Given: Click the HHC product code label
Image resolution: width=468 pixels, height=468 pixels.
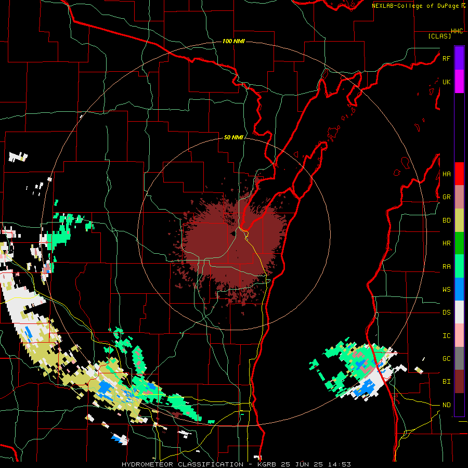Looking at the screenshot, I should [457, 31].
